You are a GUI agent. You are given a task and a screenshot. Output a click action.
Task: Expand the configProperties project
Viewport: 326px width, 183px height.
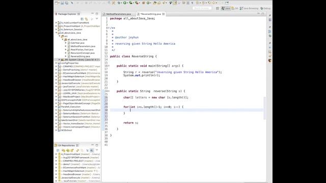pyautogui.click(x=56, y=63)
